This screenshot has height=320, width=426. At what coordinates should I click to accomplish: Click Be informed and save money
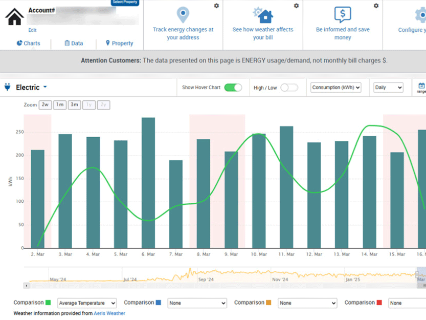point(343,33)
